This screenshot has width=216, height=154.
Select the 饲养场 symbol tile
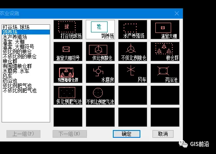(100, 30)
